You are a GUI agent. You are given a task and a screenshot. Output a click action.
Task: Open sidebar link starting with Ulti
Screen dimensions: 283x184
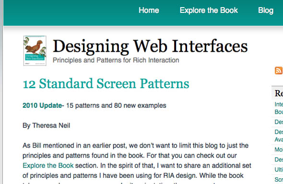279,170
